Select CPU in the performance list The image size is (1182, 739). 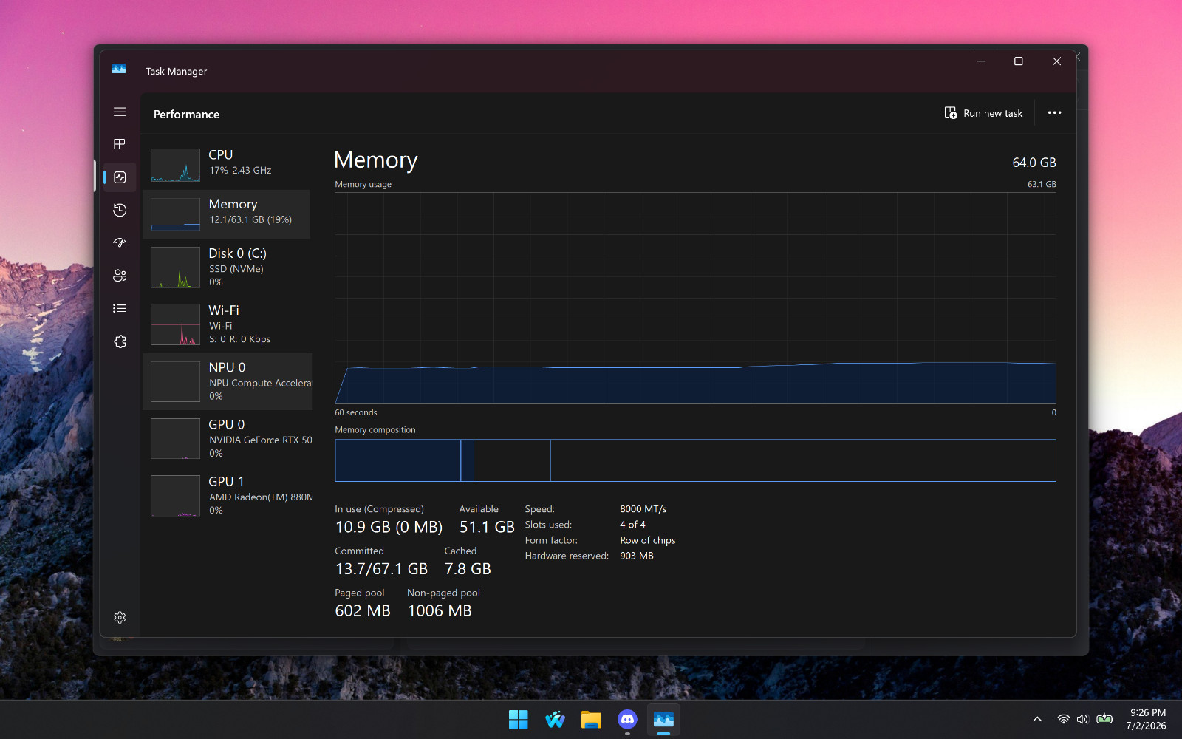click(x=227, y=164)
